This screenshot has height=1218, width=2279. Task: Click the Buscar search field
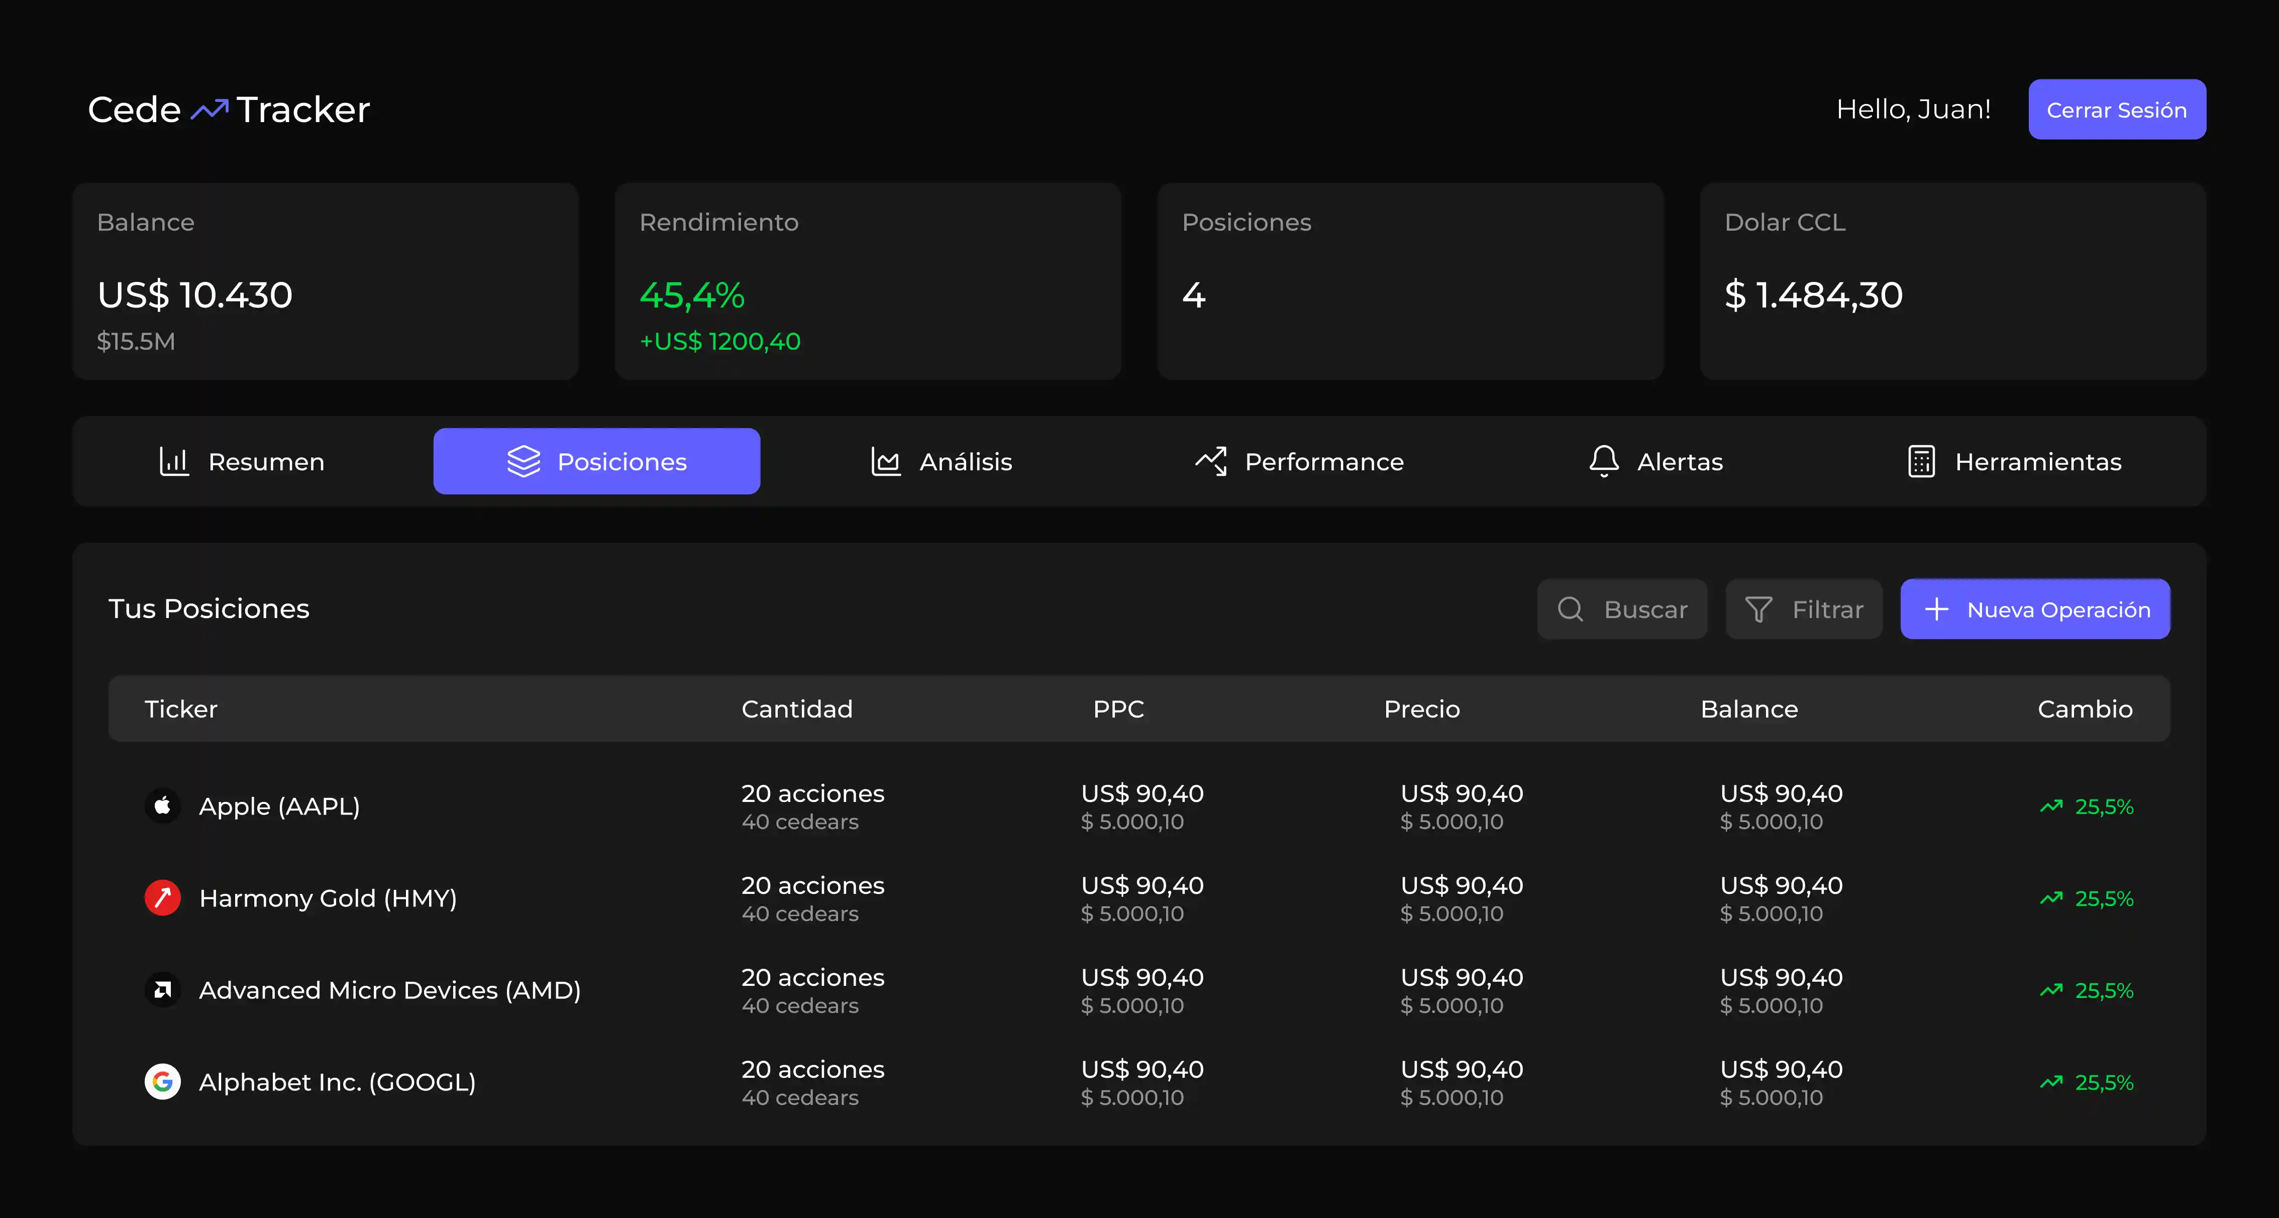pyautogui.click(x=1622, y=610)
